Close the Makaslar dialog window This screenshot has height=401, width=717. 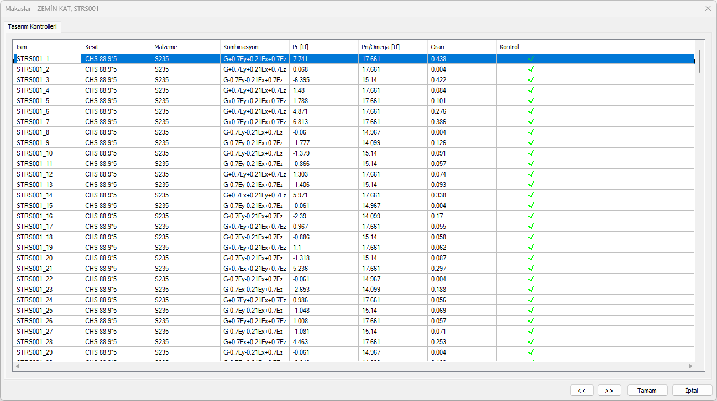(x=708, y=9)
